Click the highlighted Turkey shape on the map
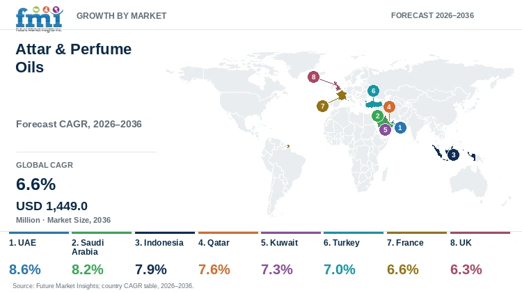The height and width of the screenshot is (293, 522). 374,104
